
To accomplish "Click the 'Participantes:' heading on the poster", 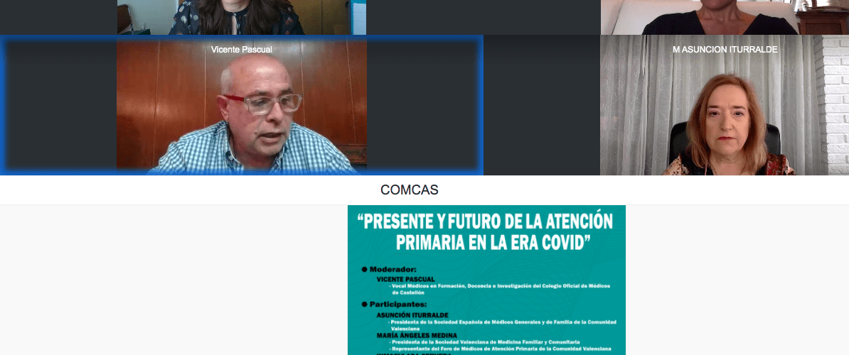I will click(398, 304).
